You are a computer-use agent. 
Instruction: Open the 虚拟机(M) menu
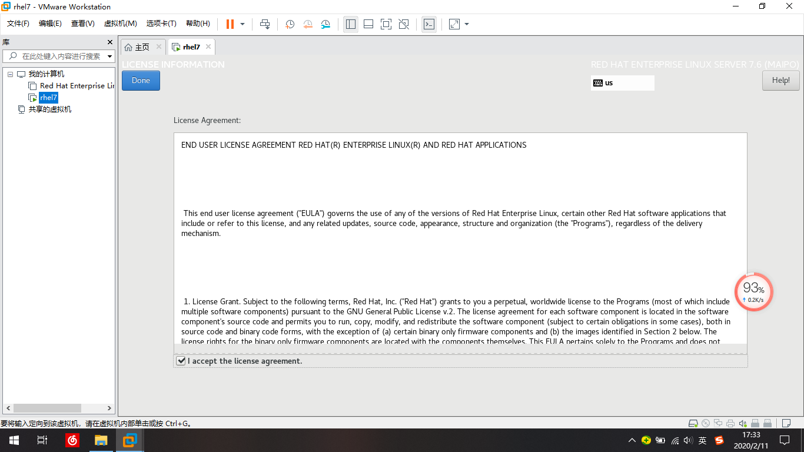click(120, 24)
